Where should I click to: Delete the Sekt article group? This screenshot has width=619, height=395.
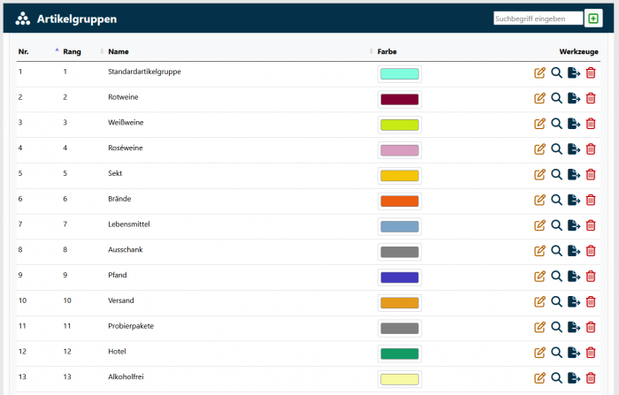pos(591,175)
